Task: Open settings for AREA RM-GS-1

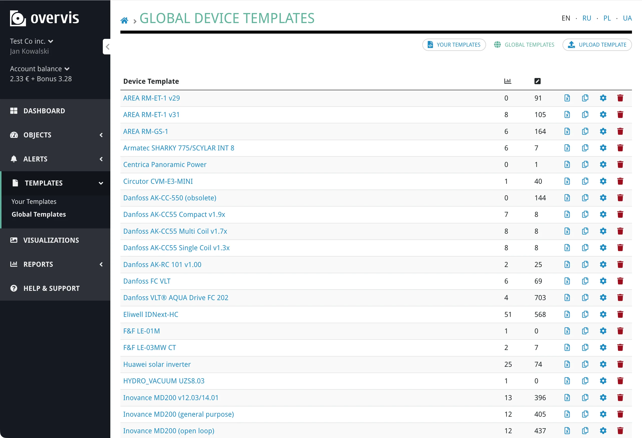Action: coord(603,131)
